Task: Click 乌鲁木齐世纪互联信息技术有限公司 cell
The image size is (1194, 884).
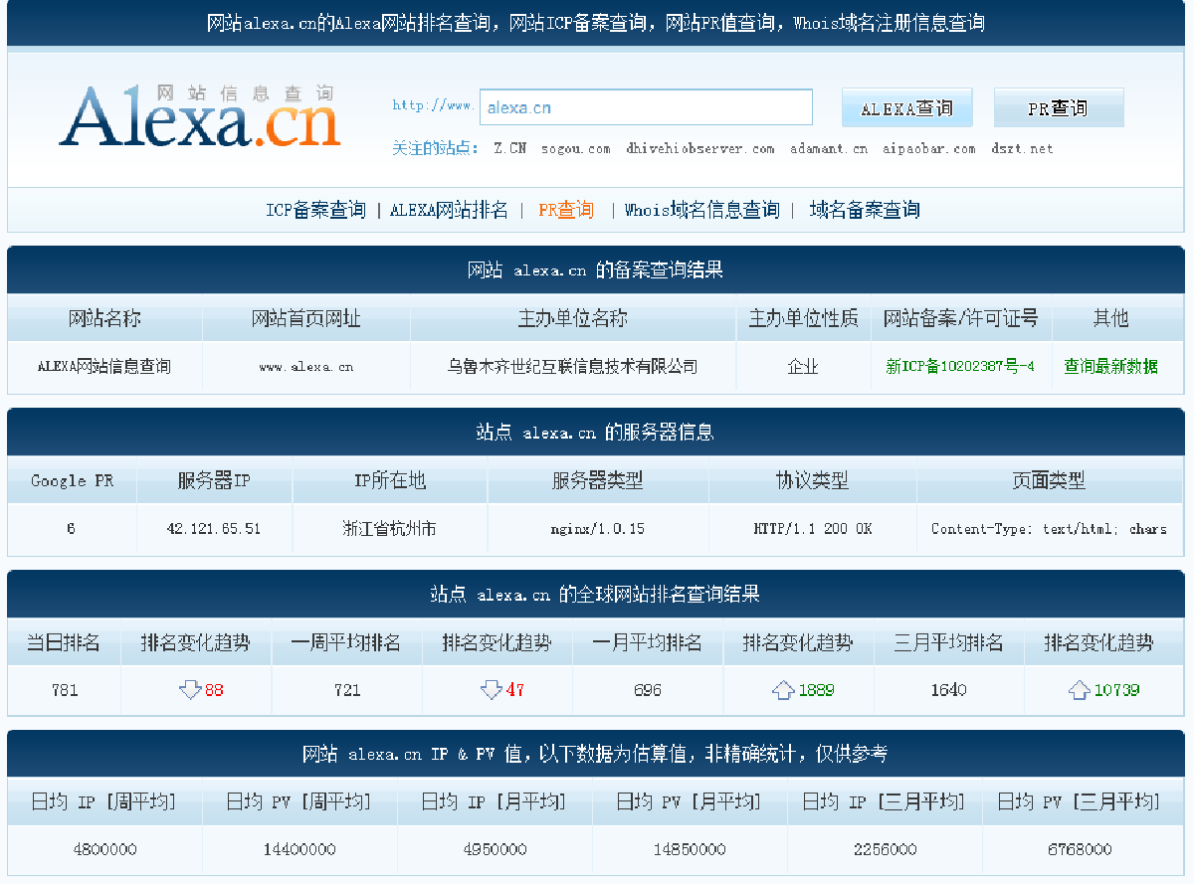Action: (x=572, y=366)
